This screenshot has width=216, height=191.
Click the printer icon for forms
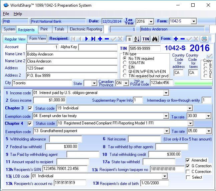(204, 39)
